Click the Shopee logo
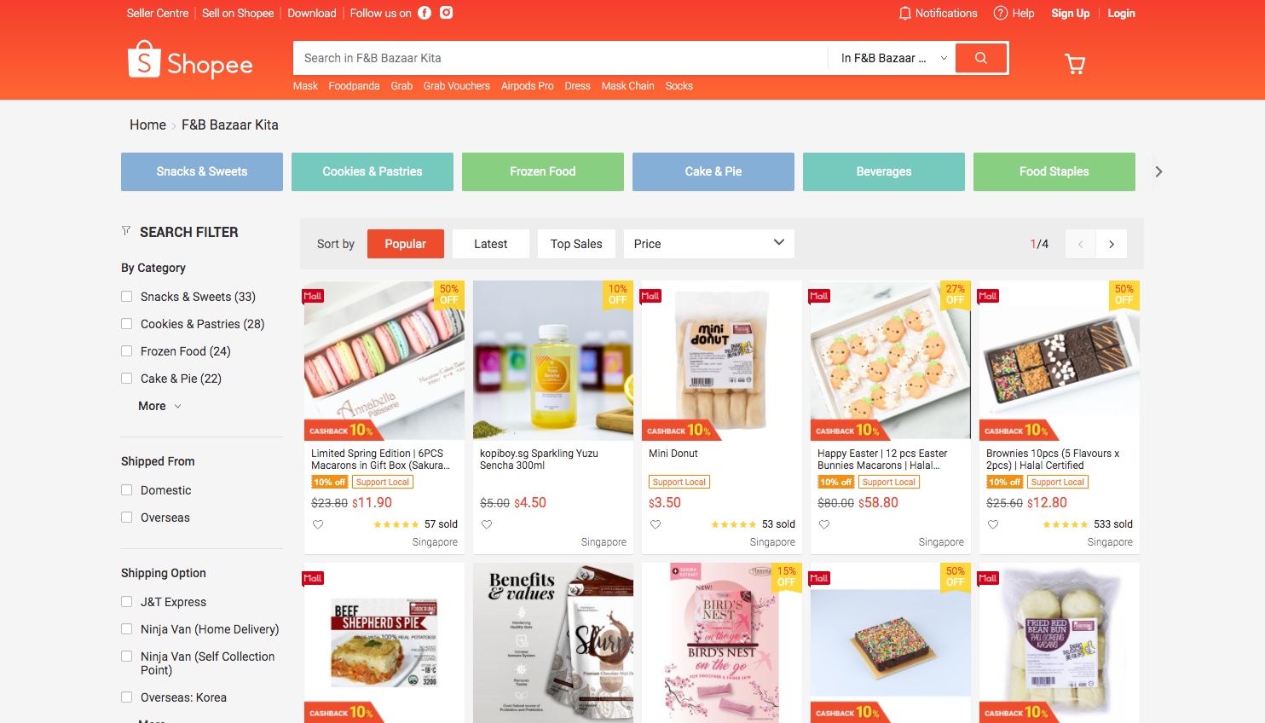Screen dimensions: 1265x723 coord(190,61)
